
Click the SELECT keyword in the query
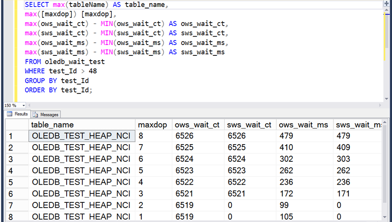click(37, 5)
